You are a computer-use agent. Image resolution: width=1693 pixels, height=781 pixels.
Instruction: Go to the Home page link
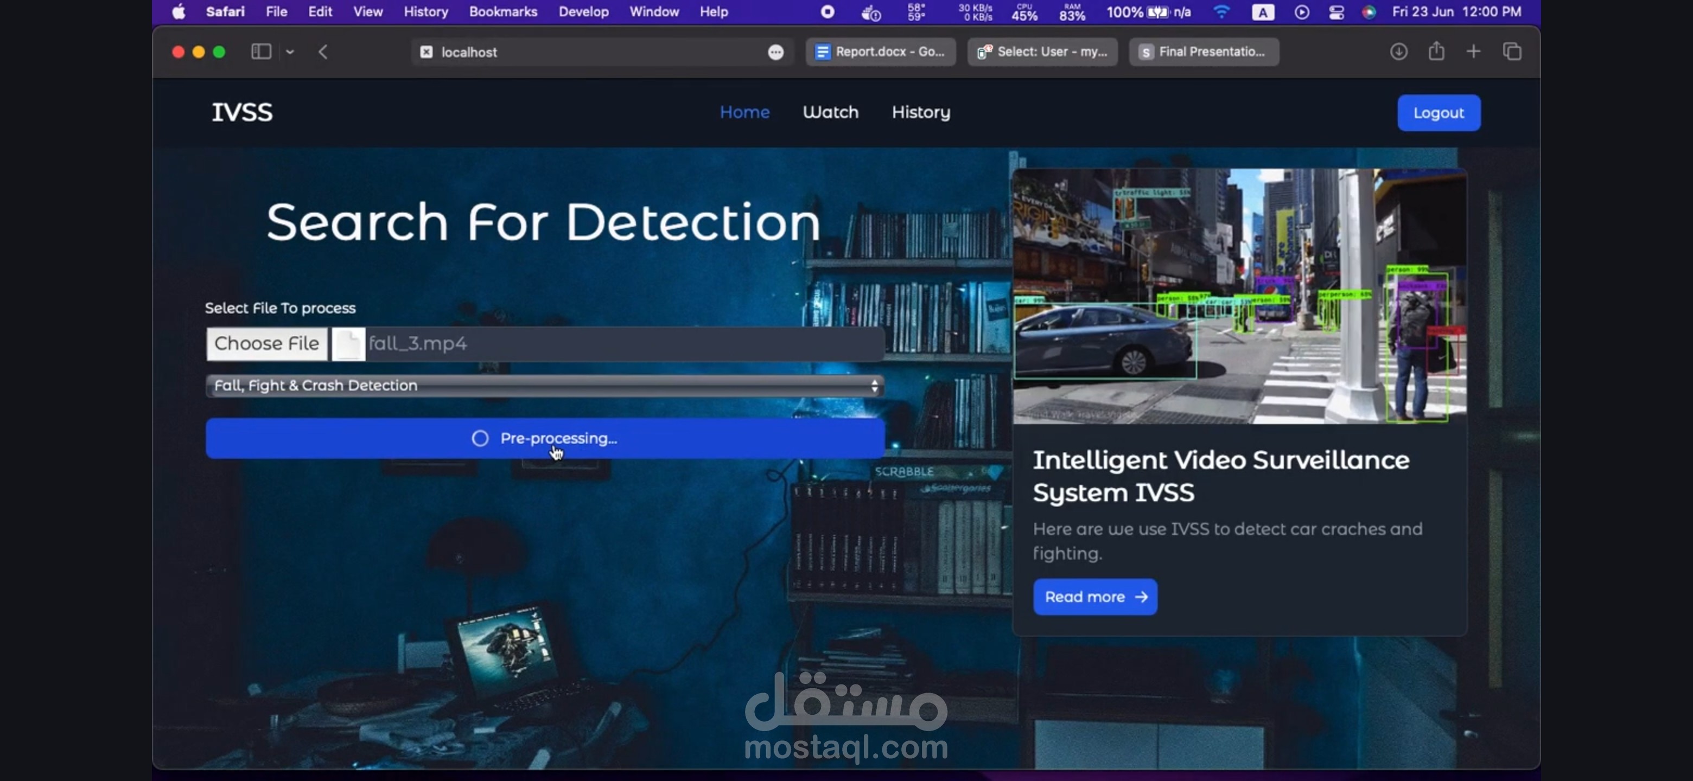(x=744, y=112)
